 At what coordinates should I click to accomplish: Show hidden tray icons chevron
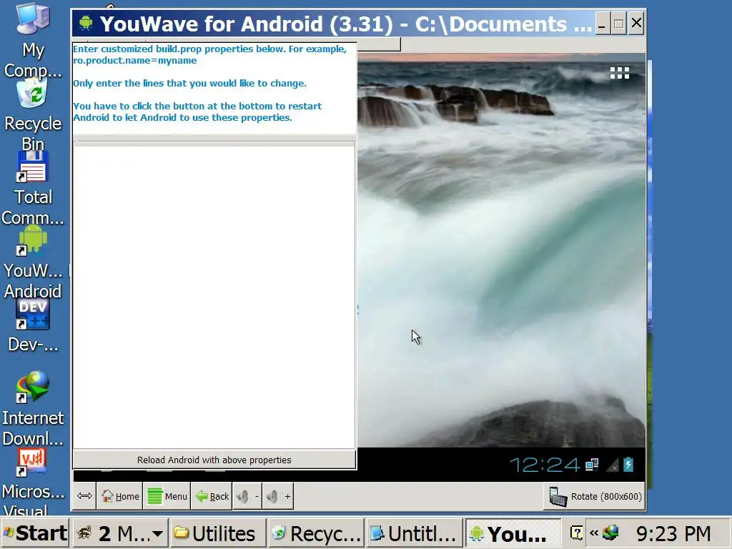click(x=594, y=533)
